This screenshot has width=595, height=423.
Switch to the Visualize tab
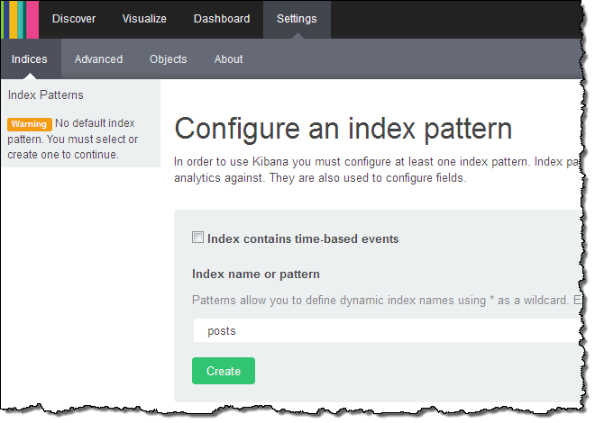[144, 19]
